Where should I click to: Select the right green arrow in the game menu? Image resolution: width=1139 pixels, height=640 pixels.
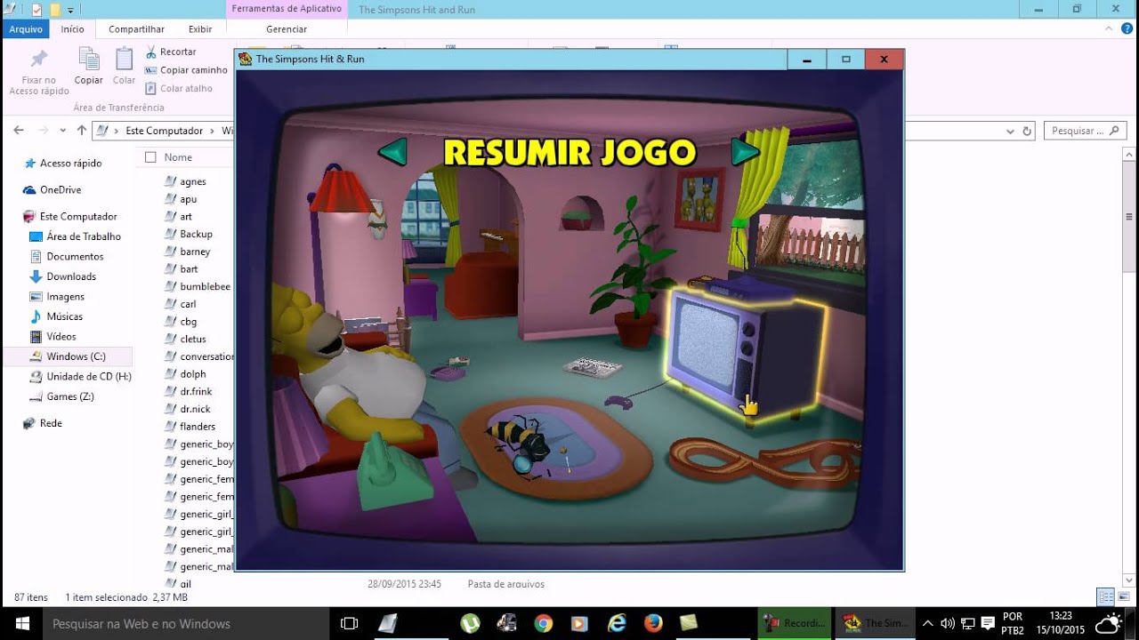click(746, 151)
